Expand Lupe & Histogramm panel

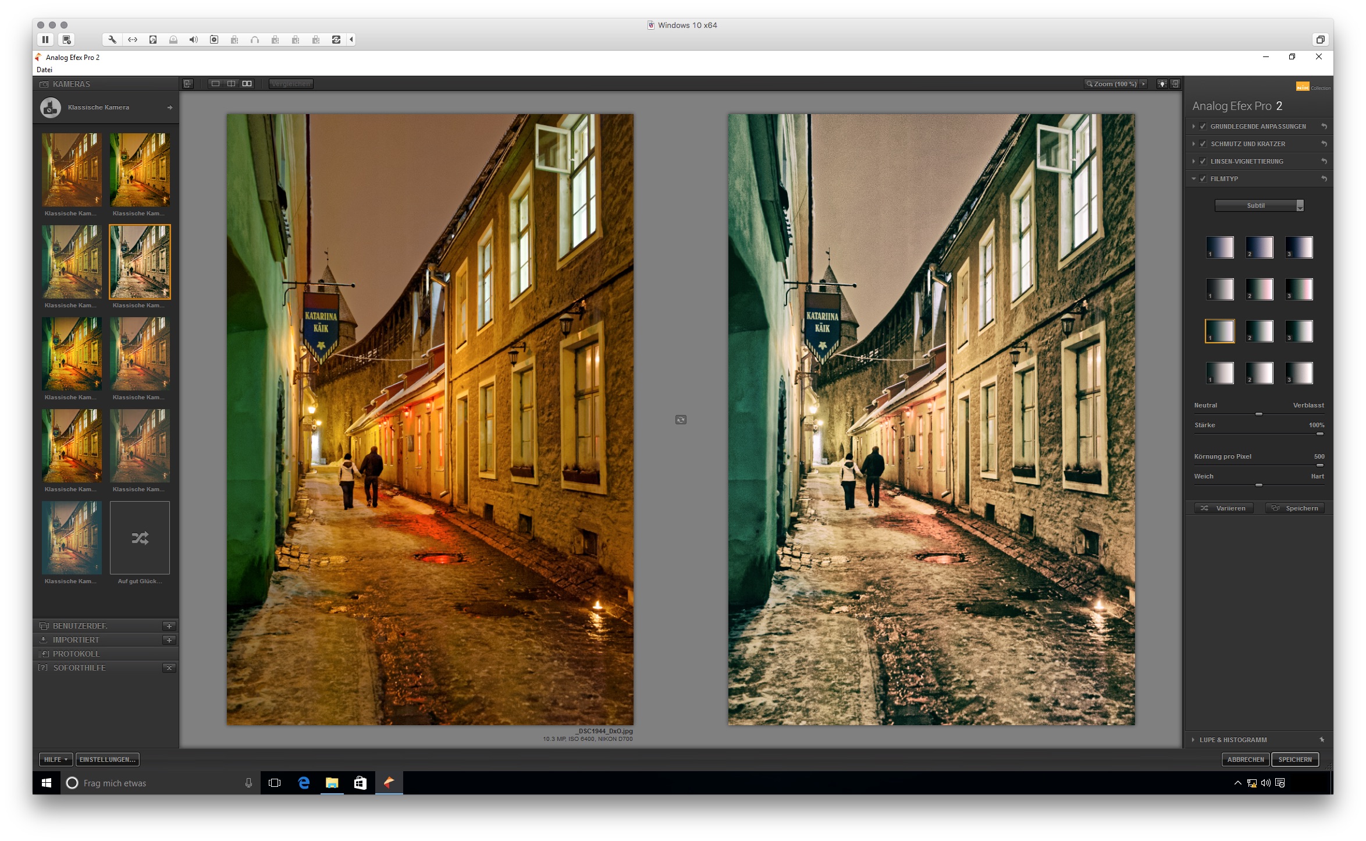1193,740
